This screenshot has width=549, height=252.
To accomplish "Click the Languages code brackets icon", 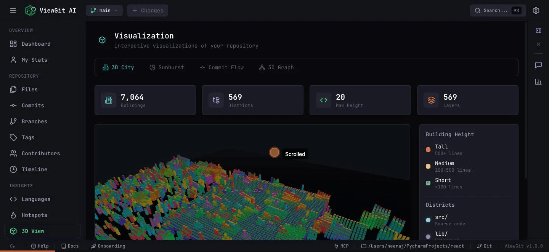I will pyautogui.click(x=13, y=199).
